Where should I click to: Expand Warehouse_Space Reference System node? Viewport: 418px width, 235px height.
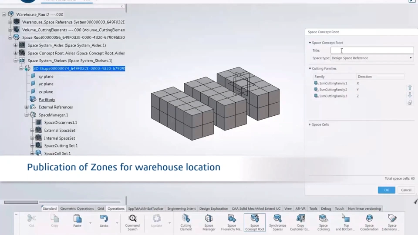10,22
